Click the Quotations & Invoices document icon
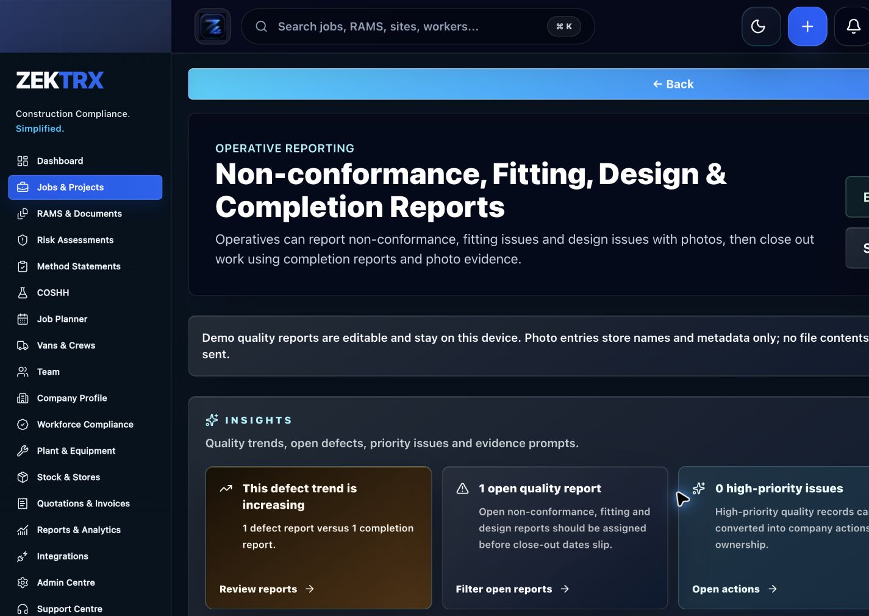869x616 pixels. [x=23, y=503]
